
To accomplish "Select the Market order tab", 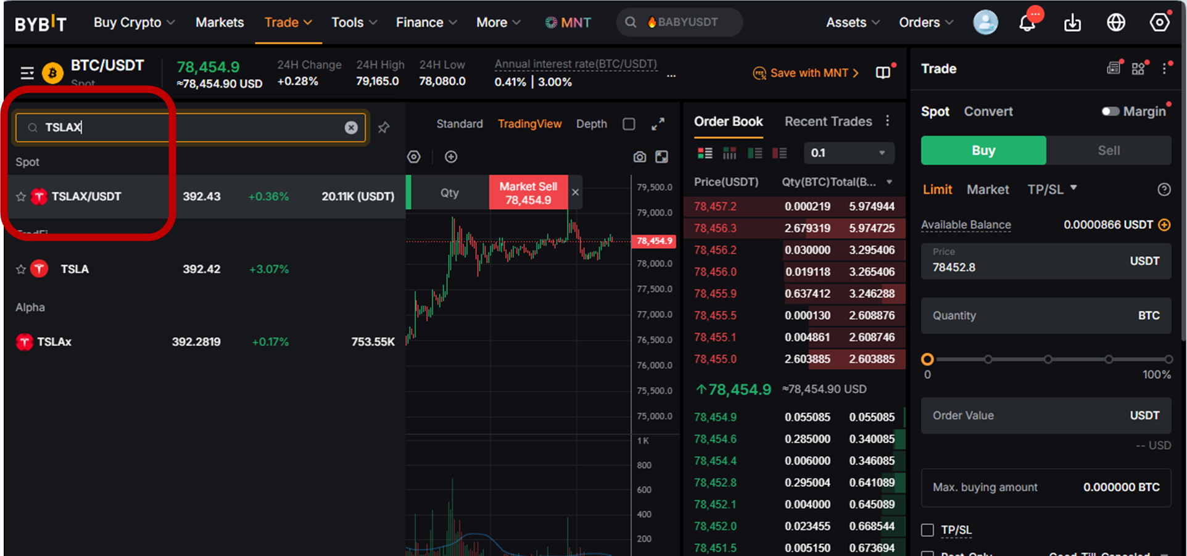I will [x=988, y=189].
